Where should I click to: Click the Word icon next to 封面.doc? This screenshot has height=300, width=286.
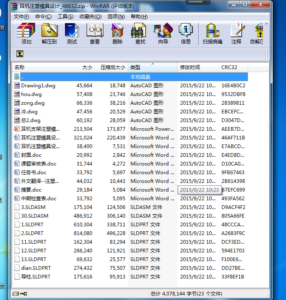coord(17,155)
